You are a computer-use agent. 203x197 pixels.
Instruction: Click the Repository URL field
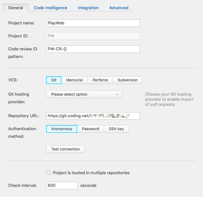pyautogui.click(x=93, y=116)
